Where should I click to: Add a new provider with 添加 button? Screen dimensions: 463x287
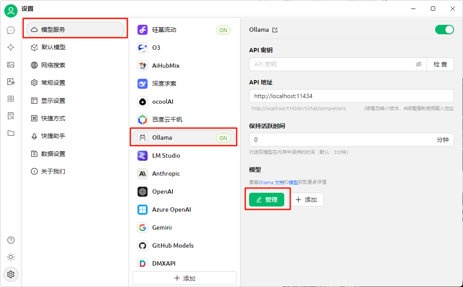pos(184,278)
